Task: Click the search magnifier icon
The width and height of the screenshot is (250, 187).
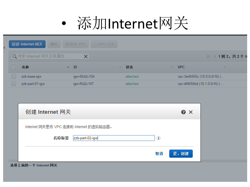Action: [15, 56]
